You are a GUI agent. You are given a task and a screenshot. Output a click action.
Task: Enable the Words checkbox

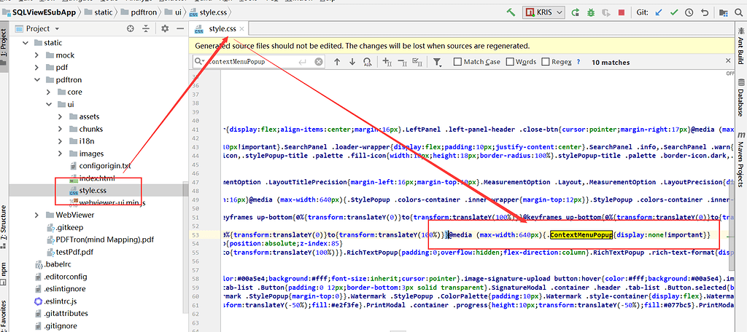[510, 63]
